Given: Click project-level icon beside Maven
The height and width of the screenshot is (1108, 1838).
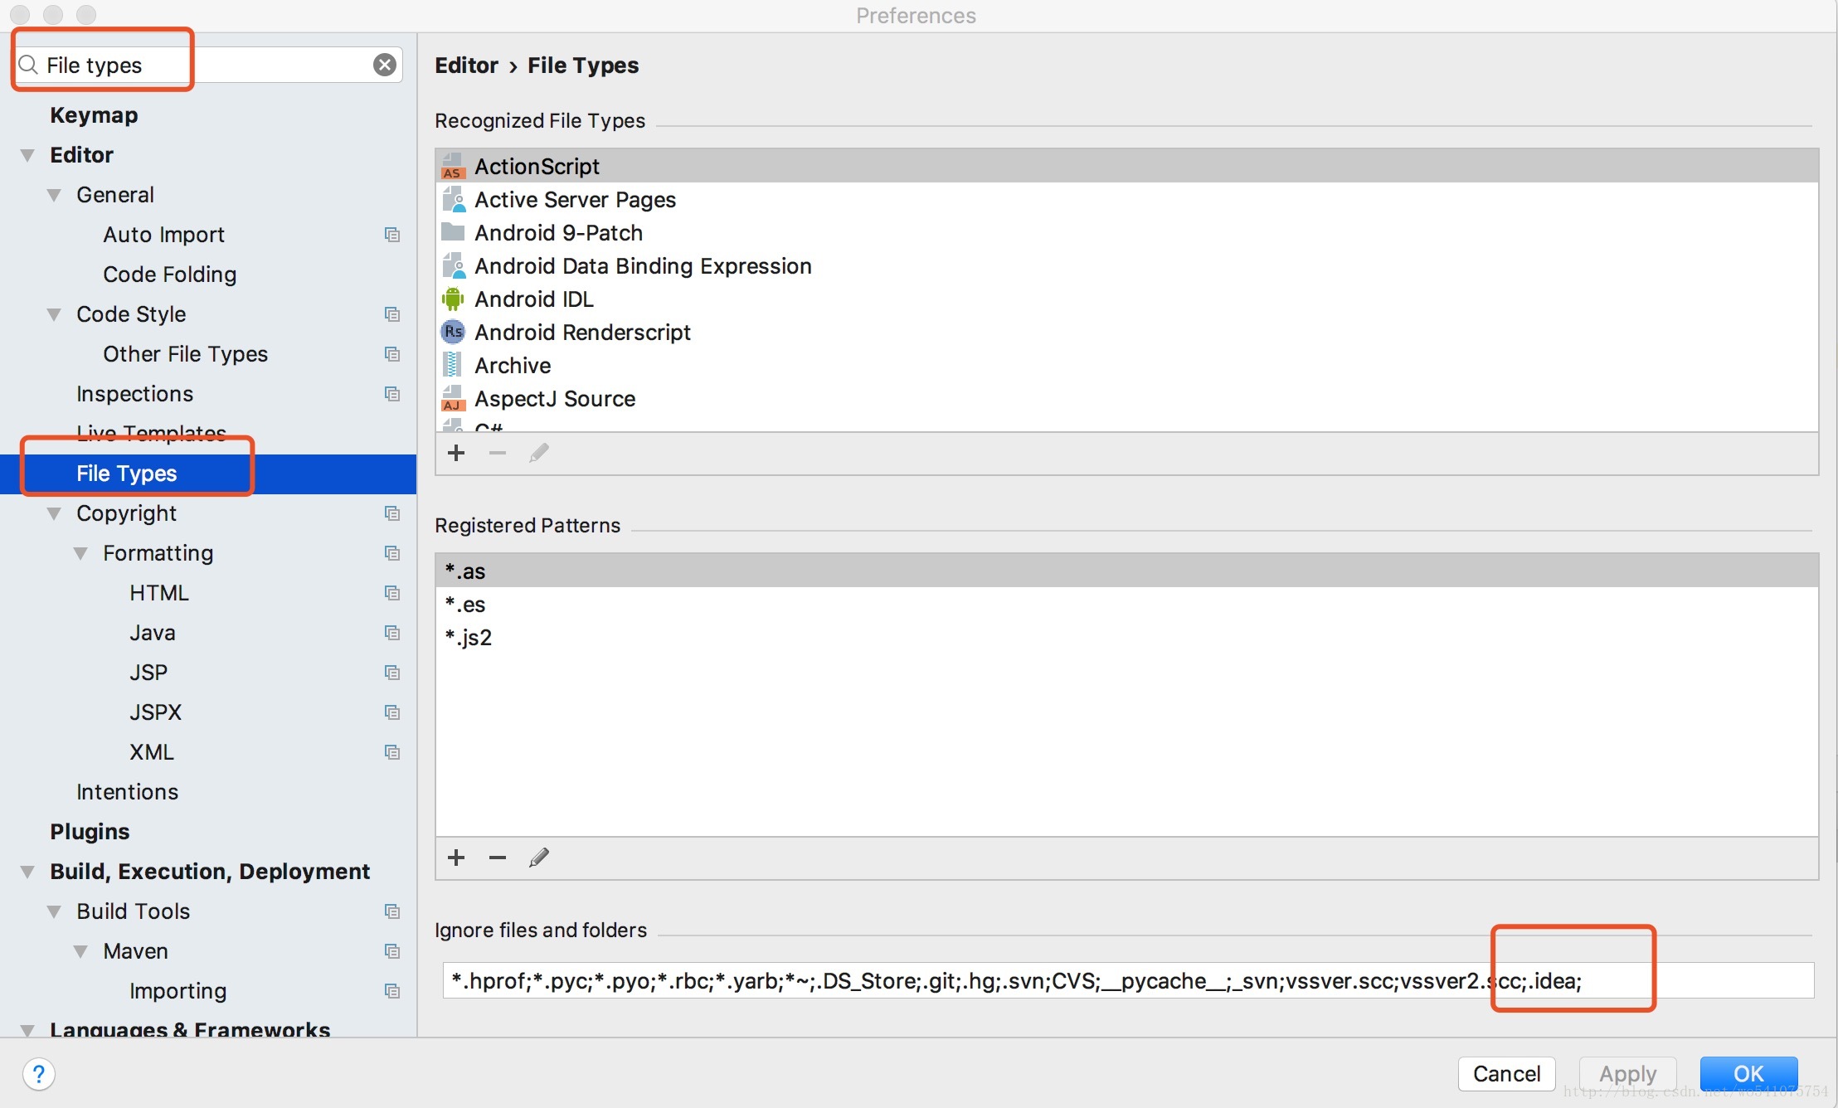Looking at the screenshot, I should click(392, 951).
